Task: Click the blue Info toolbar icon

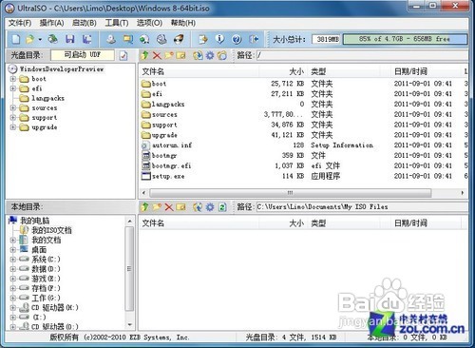Action: click(x=219, y=39)
